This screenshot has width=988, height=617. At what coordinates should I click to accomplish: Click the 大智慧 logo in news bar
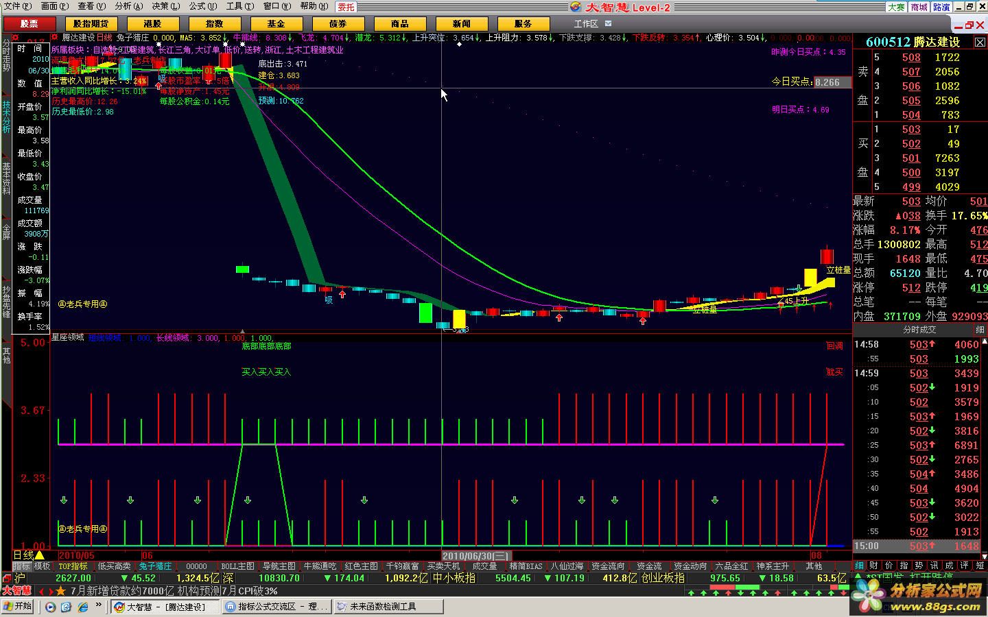17,590
